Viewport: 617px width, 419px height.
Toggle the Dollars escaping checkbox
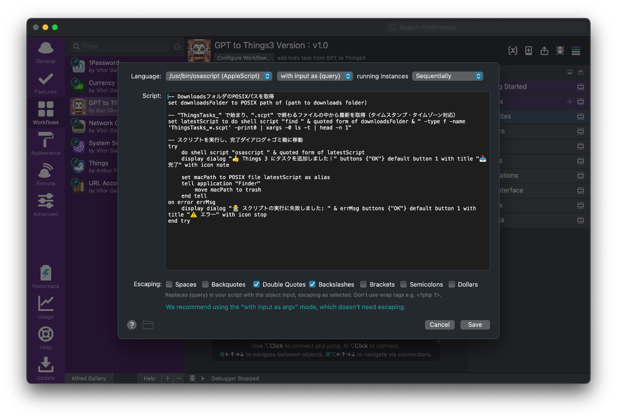tap(452, 284)
